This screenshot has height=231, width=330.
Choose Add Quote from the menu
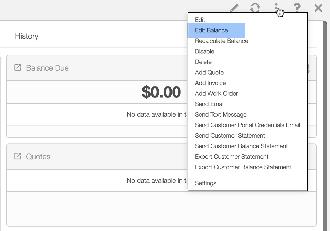pos(209,72)
